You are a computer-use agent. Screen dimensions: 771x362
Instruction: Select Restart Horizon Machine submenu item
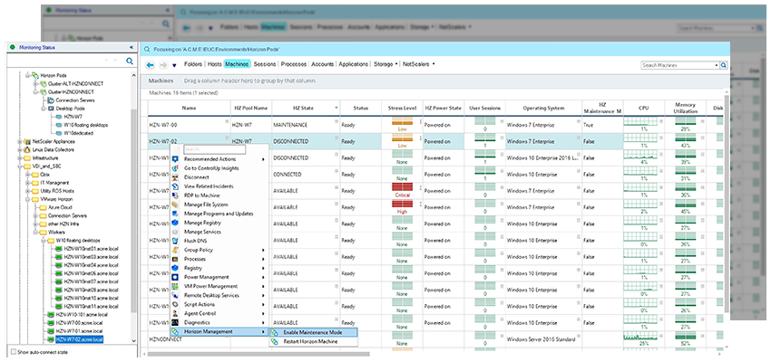pos(314,341)
